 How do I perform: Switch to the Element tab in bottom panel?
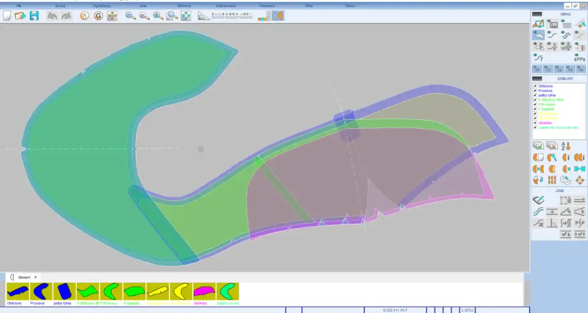24,277
